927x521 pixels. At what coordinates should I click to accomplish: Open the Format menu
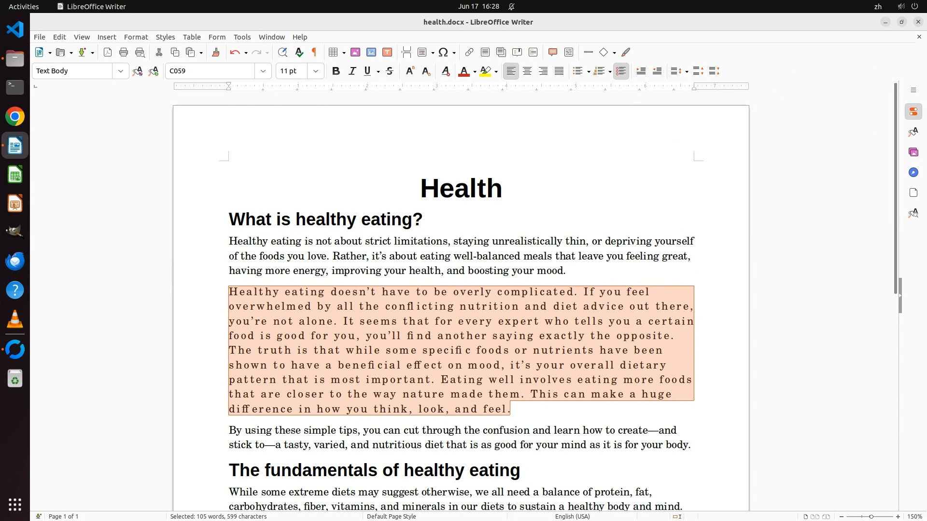coord(136,37)
